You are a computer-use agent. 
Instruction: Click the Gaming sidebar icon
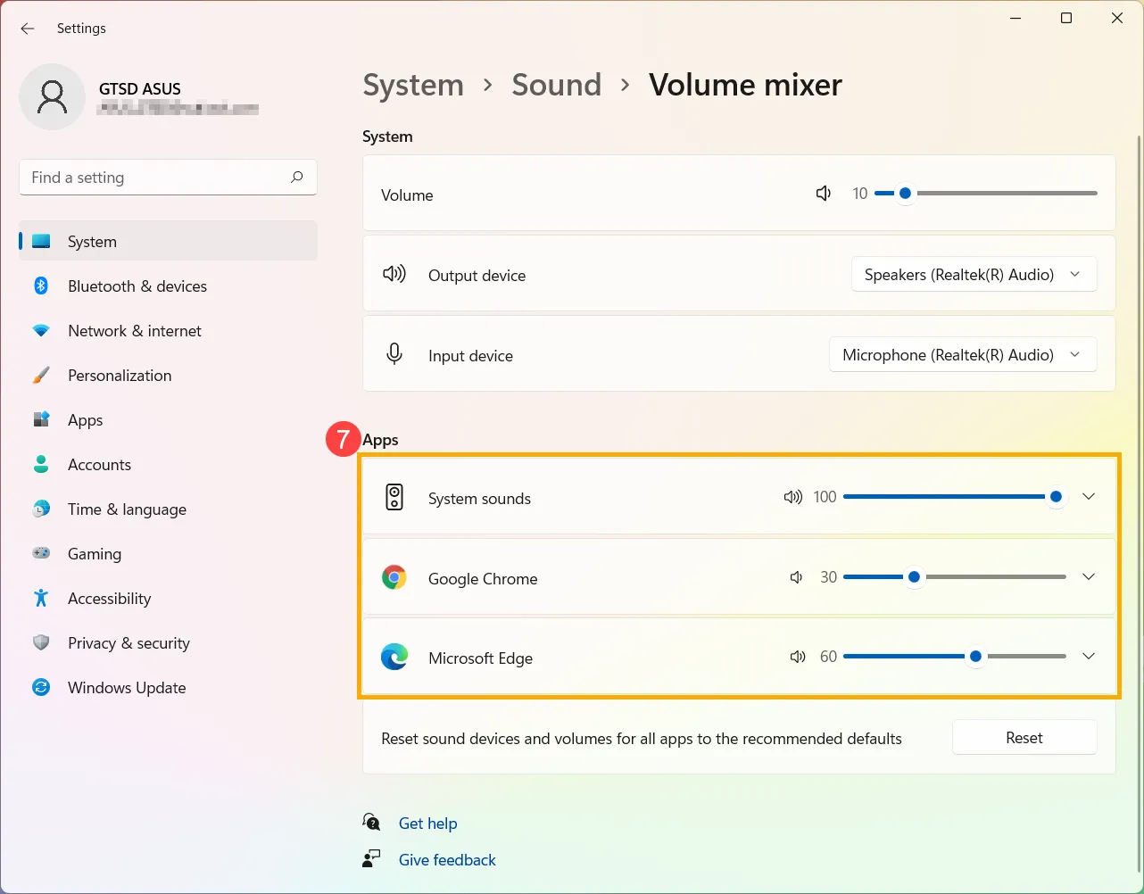click(x=41, y=553)
